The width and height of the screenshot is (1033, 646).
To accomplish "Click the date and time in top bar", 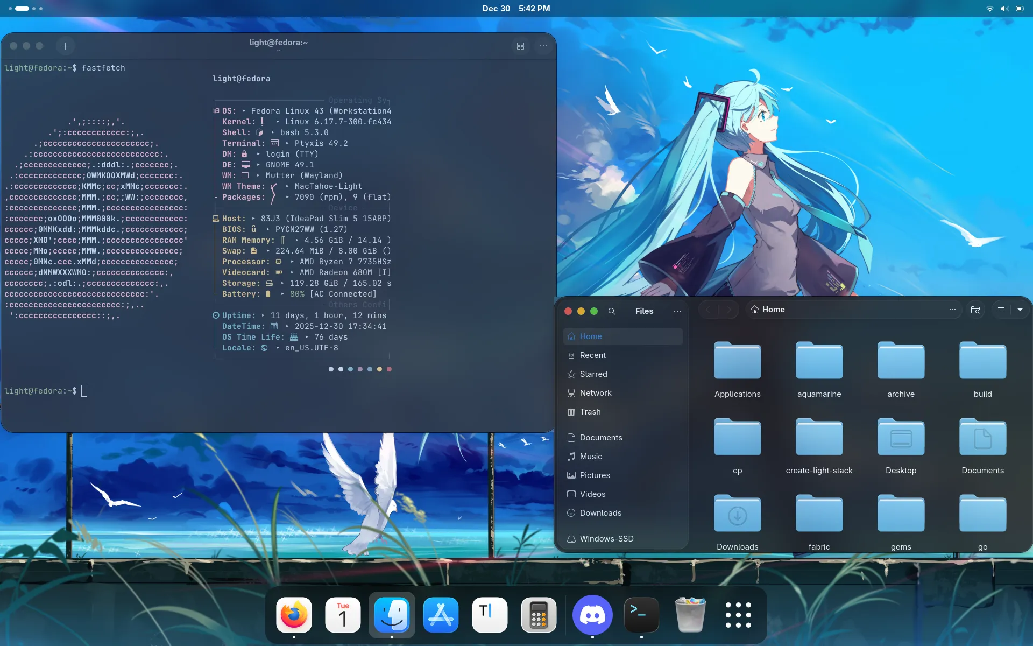I will 516,9.
